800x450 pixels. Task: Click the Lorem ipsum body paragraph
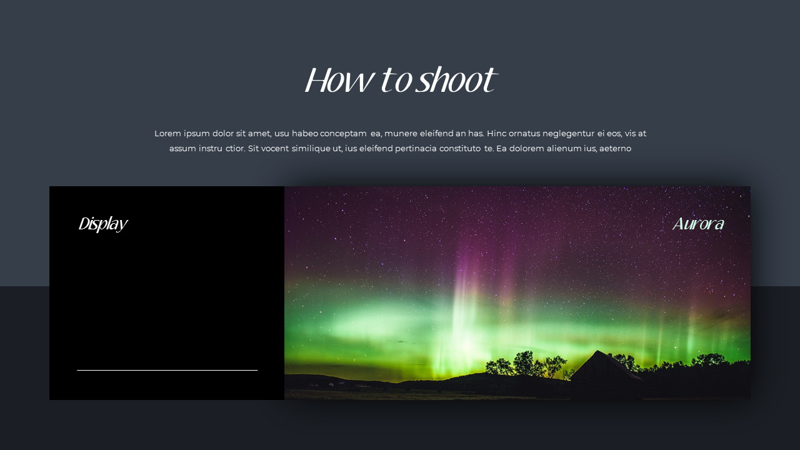click(400, 141)
